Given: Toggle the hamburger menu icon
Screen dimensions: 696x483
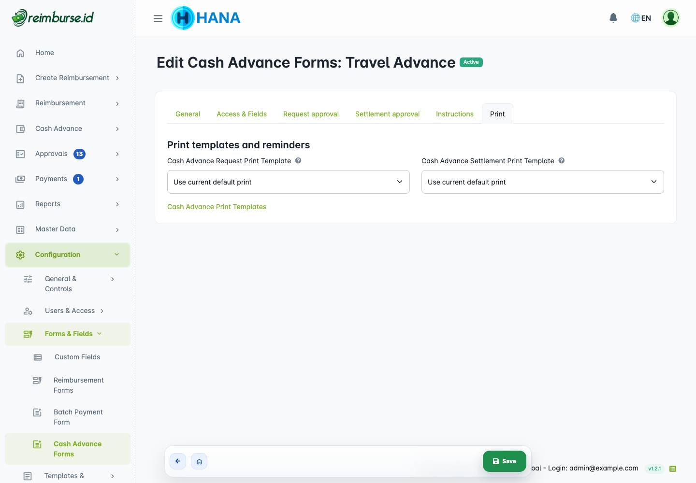Looking at the screenshot, I should 158,18.
